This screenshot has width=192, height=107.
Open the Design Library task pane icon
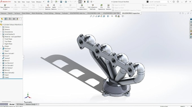click(191, 25)
